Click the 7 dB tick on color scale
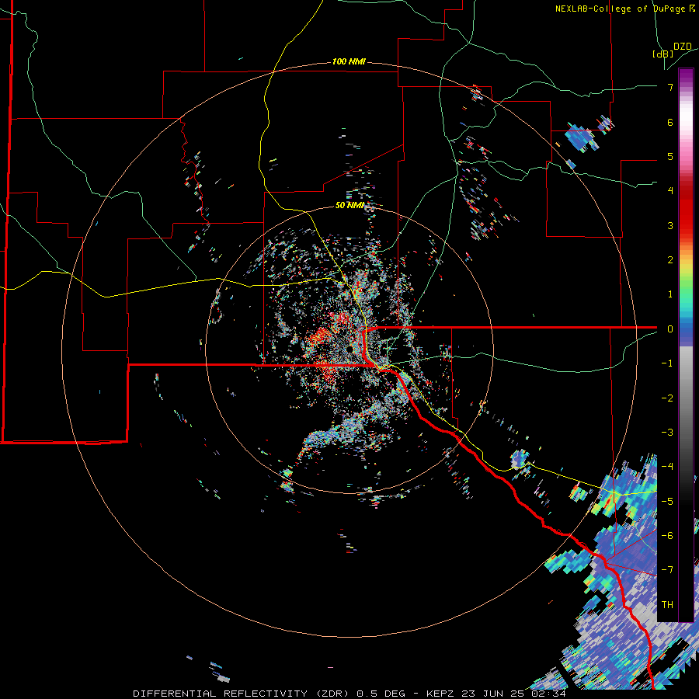 670,87
